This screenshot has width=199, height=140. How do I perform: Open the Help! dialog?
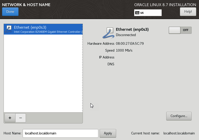188,12
